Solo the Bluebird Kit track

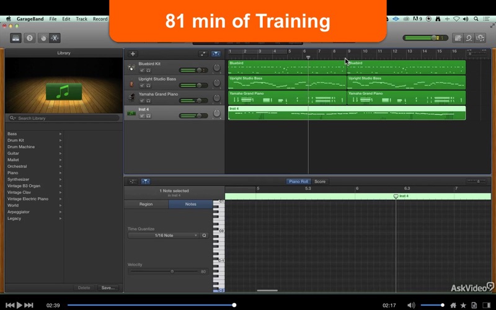tap(148, 71)
